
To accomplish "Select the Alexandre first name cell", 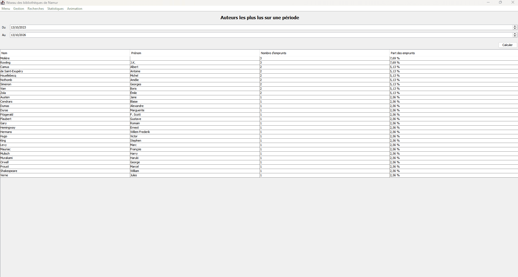I will point(195,106).
